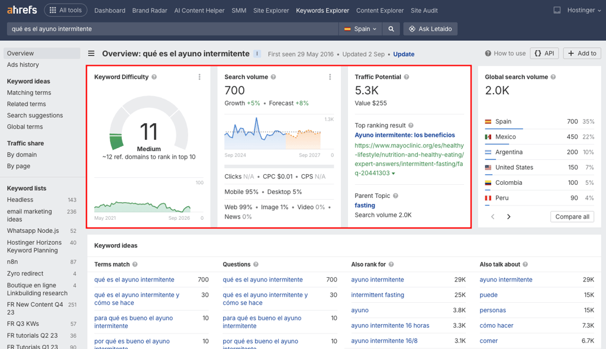Click Mexico row in global volume list
This screenshot has width=606, height=349.
tap(540, 137)
